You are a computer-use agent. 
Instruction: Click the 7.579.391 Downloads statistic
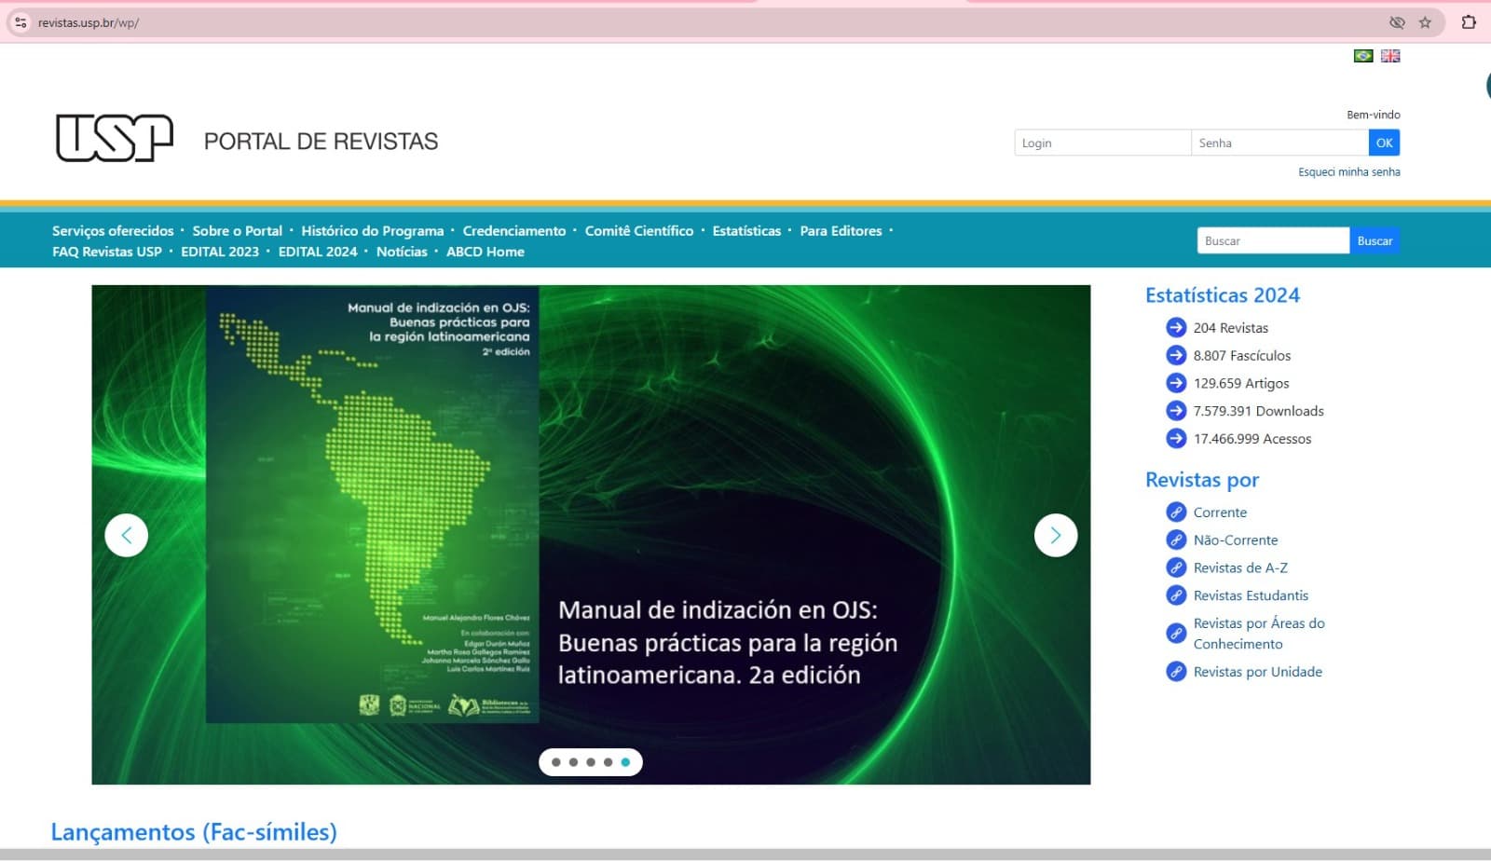pos(1258,411)
